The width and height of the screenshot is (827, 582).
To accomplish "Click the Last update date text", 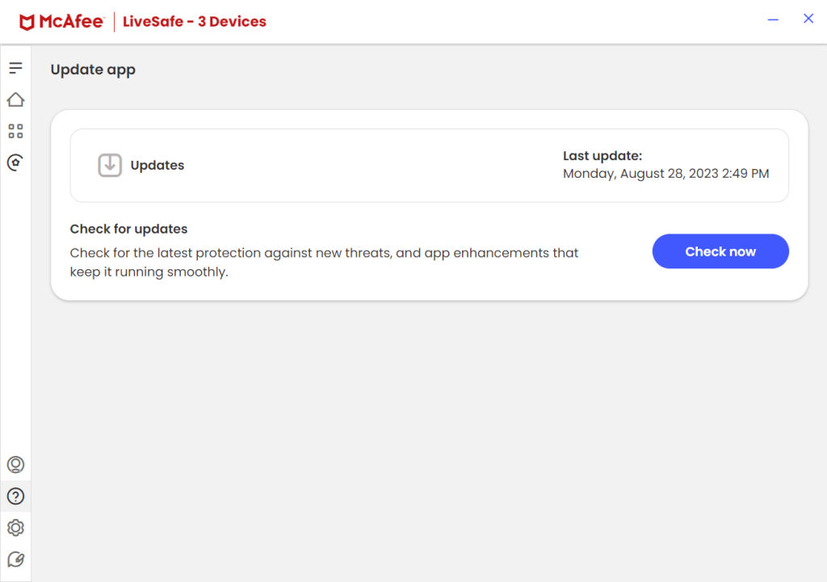I will [665, 174].
